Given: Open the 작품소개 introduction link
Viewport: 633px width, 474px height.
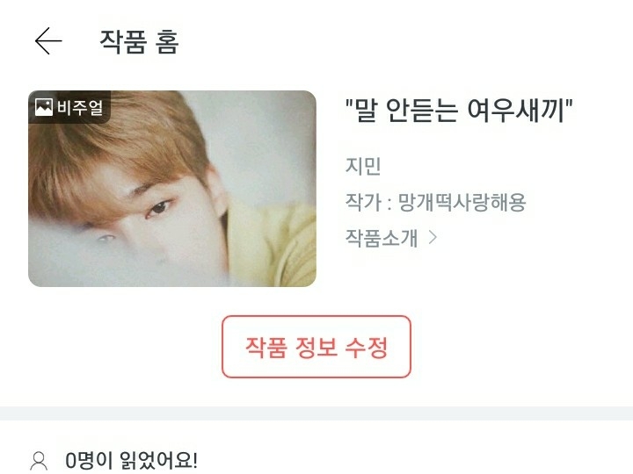Looking at the screenshot, I should 382,237.
